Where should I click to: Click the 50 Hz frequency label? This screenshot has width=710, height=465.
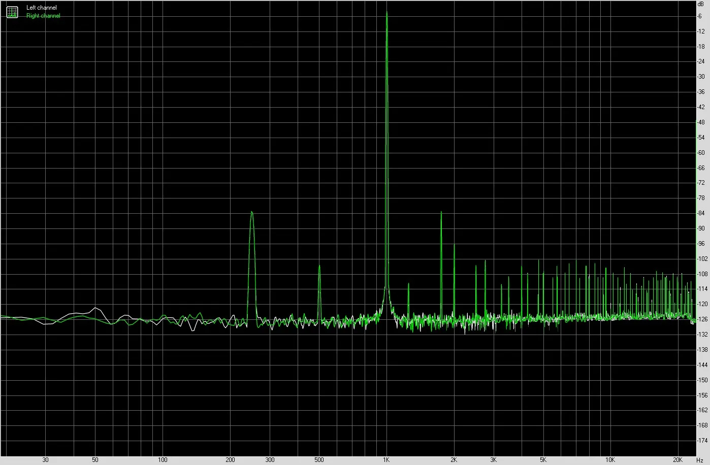click(x=95, y=460)
